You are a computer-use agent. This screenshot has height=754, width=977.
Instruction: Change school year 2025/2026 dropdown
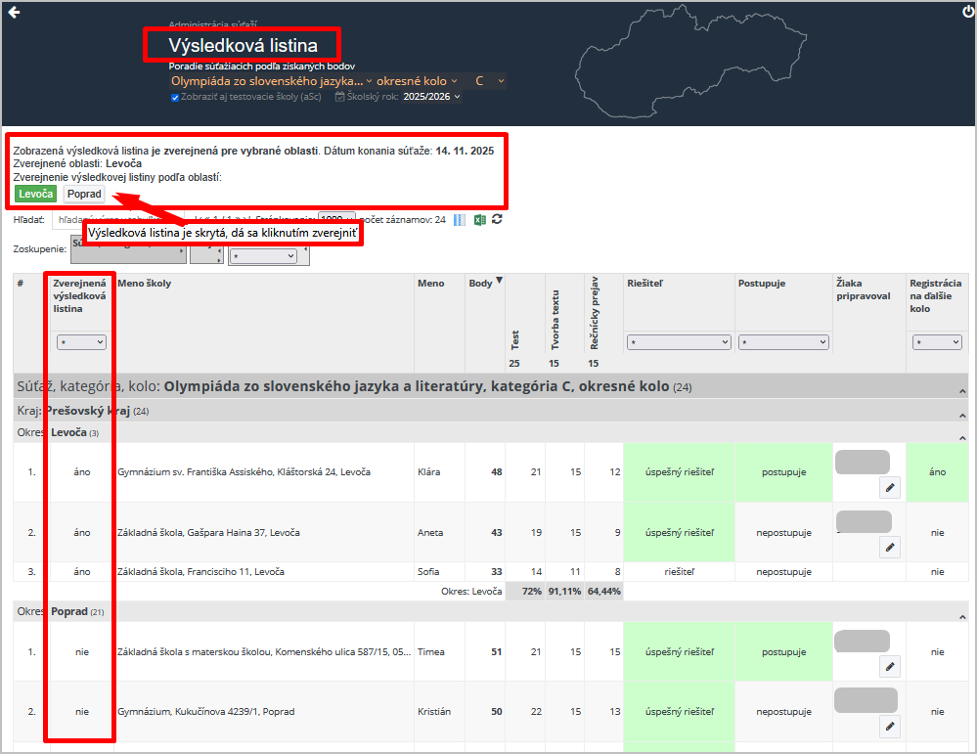click(x=431, y=97)
